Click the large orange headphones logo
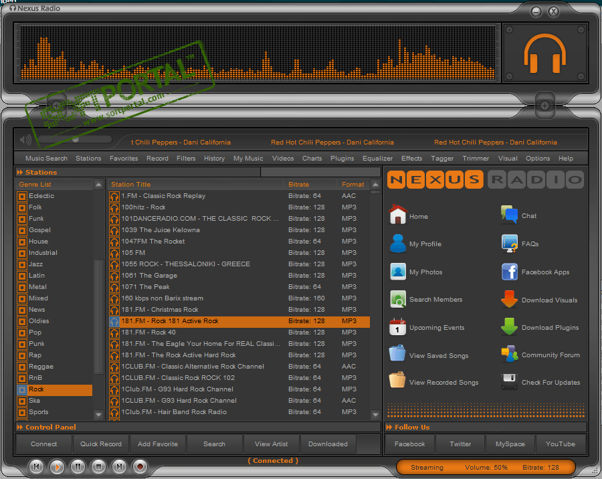Screen dimensions: 602x479 click(x=544, y=53)
